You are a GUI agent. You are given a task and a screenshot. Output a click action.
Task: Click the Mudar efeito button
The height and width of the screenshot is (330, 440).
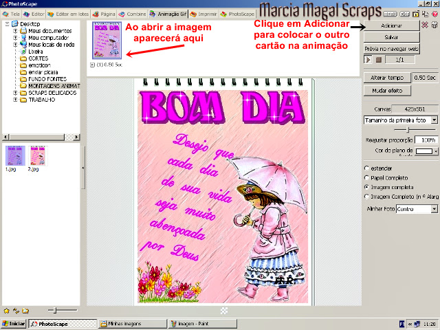387,91
